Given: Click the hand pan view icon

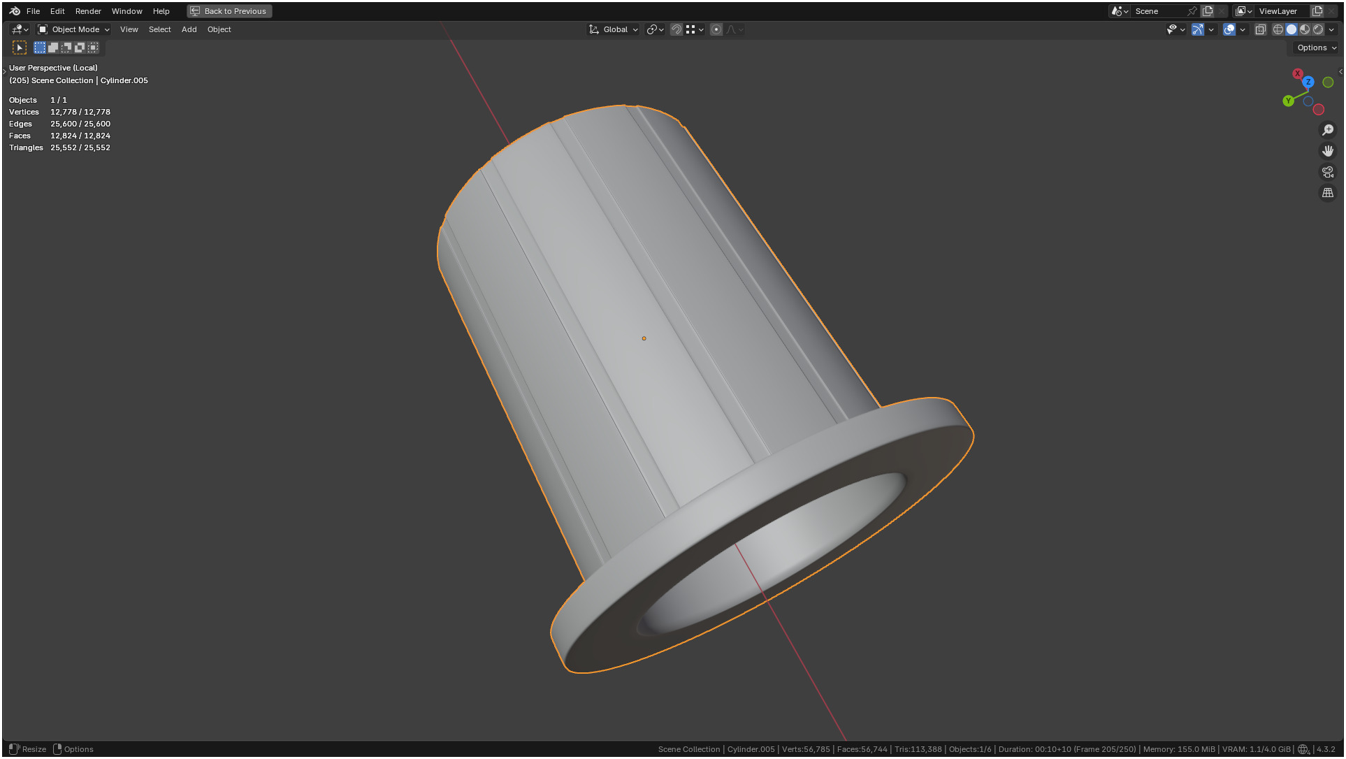Looking at the screenshot, I should (x=1327, y=151).
